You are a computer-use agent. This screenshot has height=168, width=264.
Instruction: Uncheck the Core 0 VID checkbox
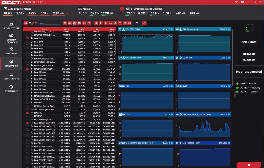tap(28, 38)
